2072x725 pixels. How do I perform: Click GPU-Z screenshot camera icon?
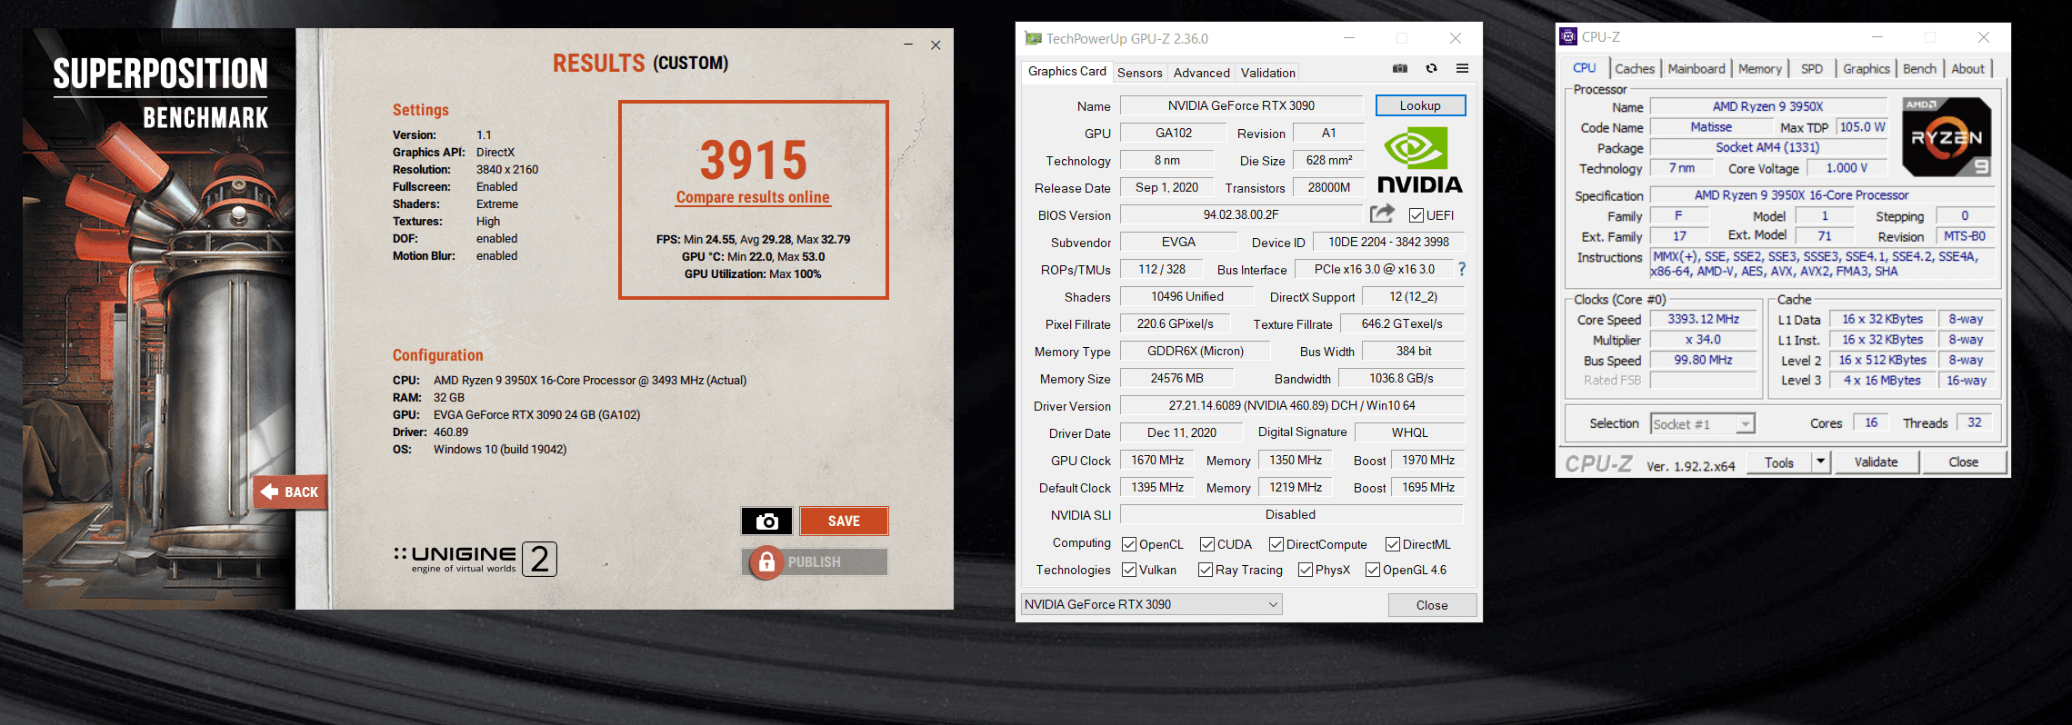[1400, 68]
